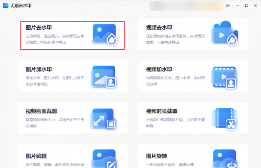Click the 图片加水印 stamp icon

(x=104, y=77)
